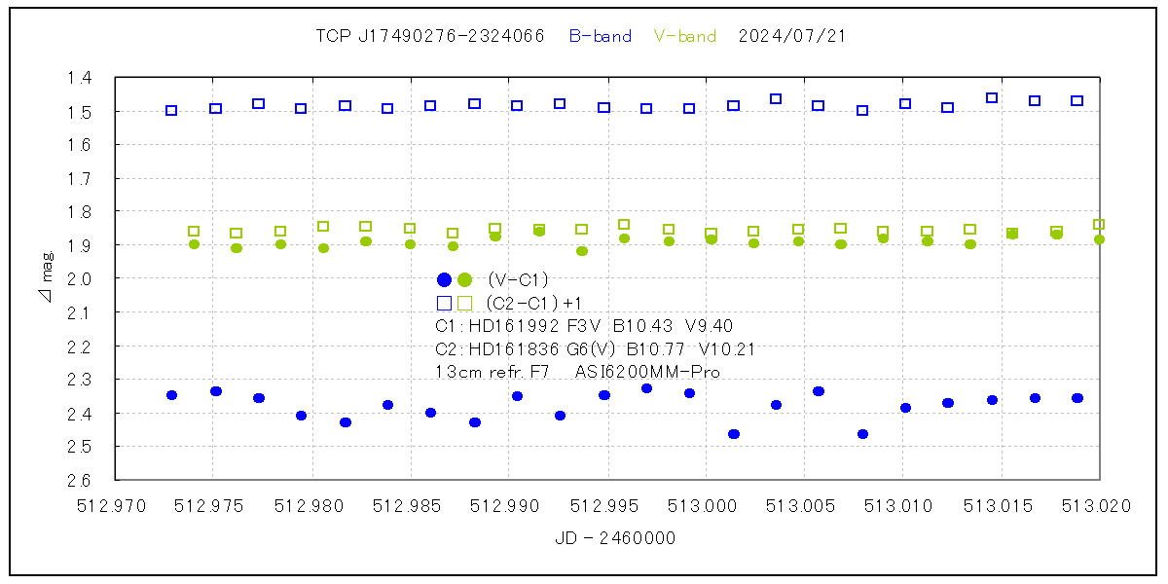This screenshot has width=1168, height=584.
Task: Click the green V-band label in title
Action: [685, 37]
